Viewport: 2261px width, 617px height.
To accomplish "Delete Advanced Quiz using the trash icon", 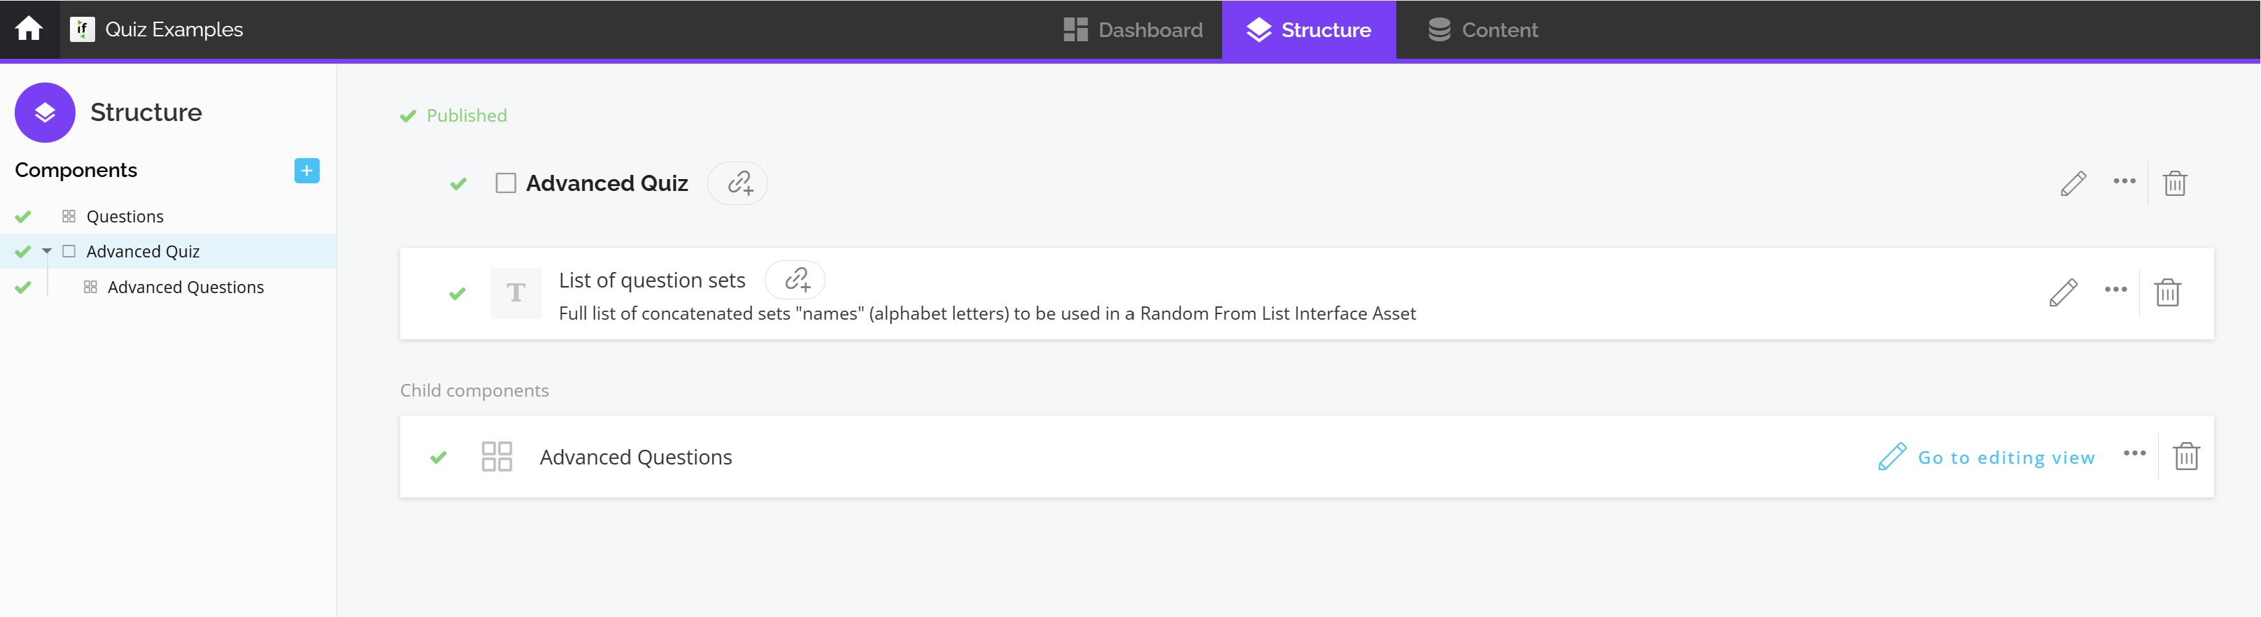I will tap(2175, 183).
